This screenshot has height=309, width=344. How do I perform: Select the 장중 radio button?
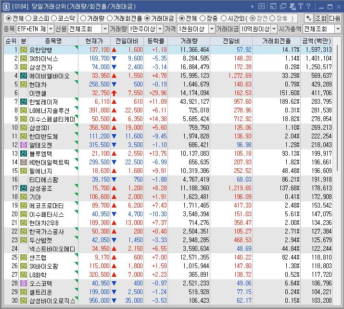[x=203, y=18]
